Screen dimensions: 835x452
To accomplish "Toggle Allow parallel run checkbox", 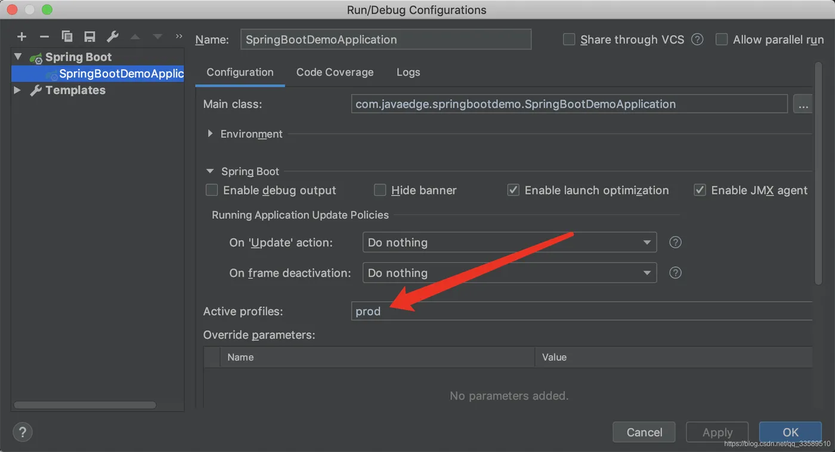I will click(x=722, y=39).
